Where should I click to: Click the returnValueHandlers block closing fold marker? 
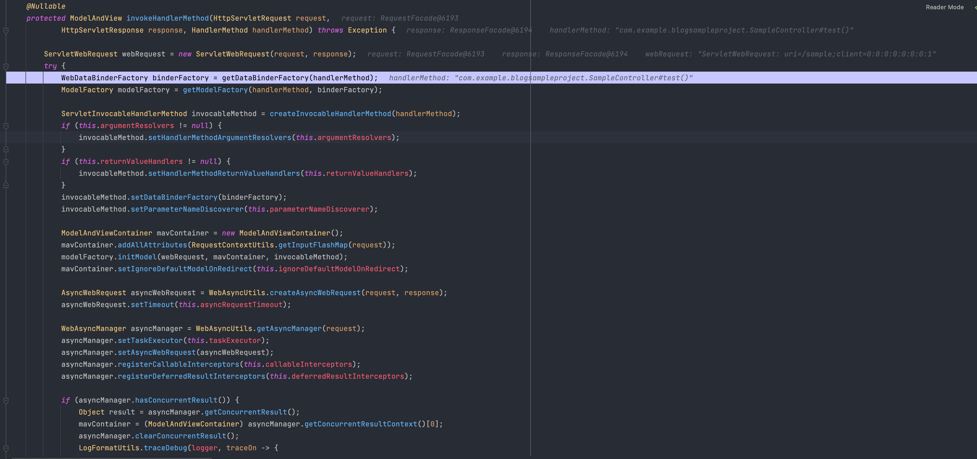coord(6,185)
